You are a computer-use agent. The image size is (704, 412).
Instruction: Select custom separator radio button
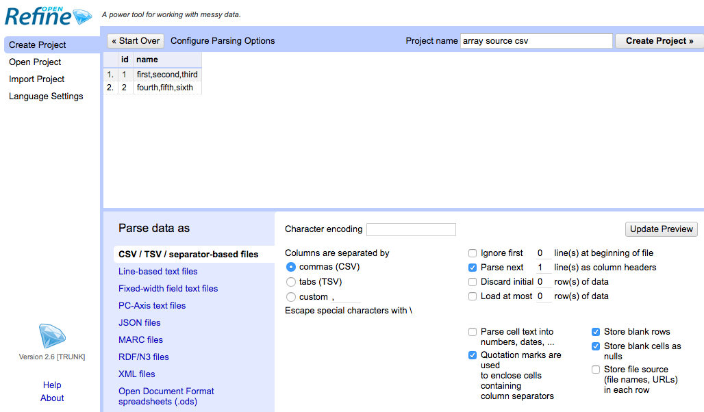[x=291, y=297]
